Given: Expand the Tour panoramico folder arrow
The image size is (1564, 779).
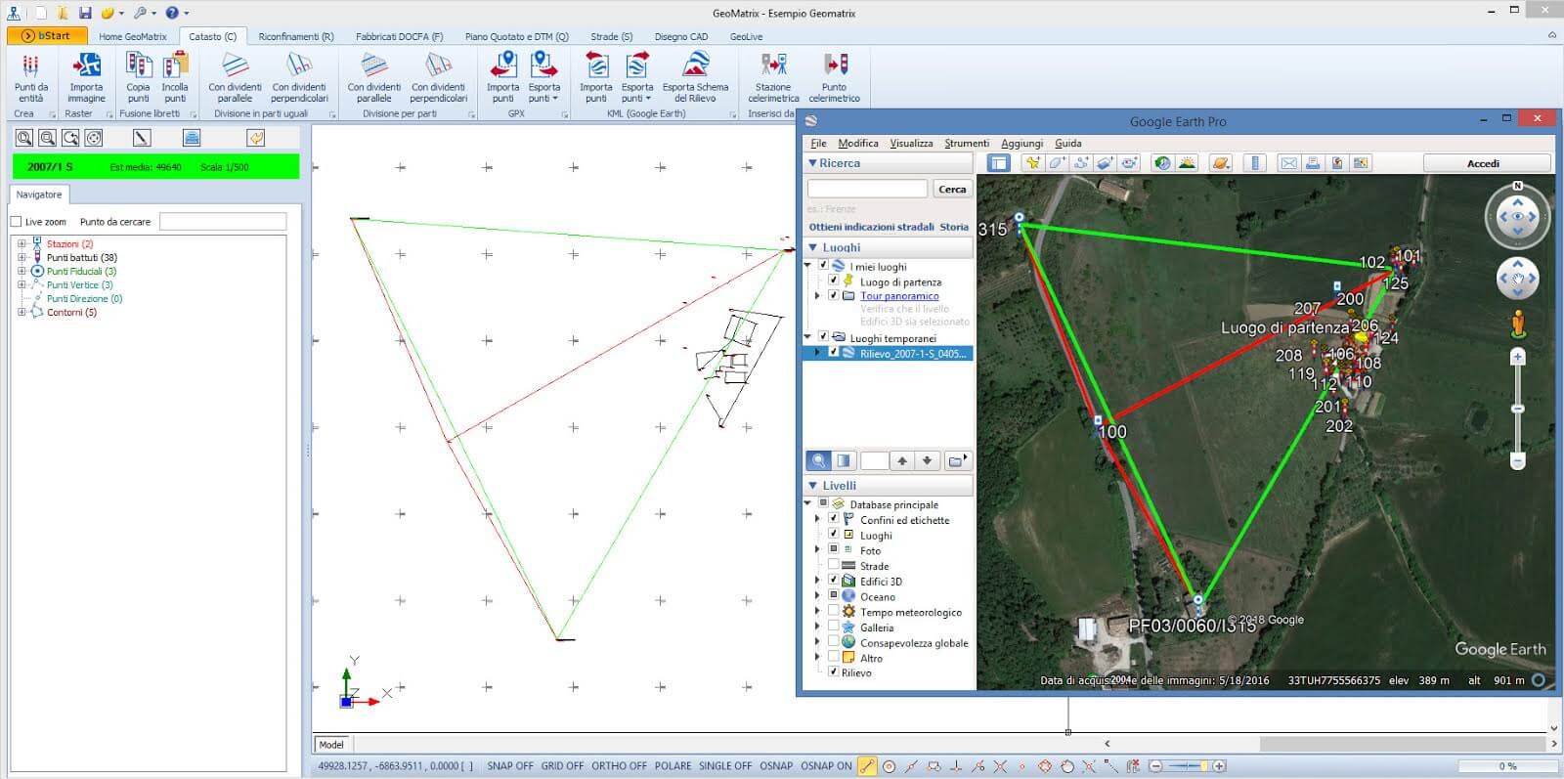Looking at the screenshot, I should (x=818, y=295).
